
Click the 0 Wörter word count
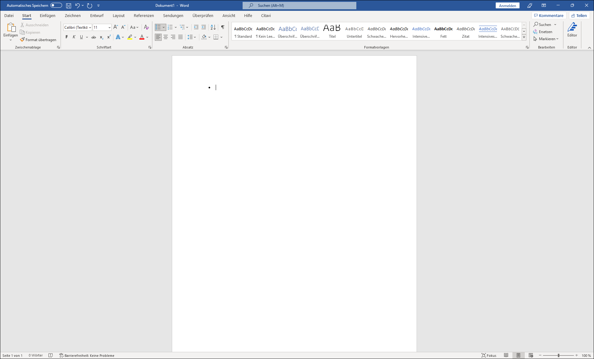(x=36, y=355)
